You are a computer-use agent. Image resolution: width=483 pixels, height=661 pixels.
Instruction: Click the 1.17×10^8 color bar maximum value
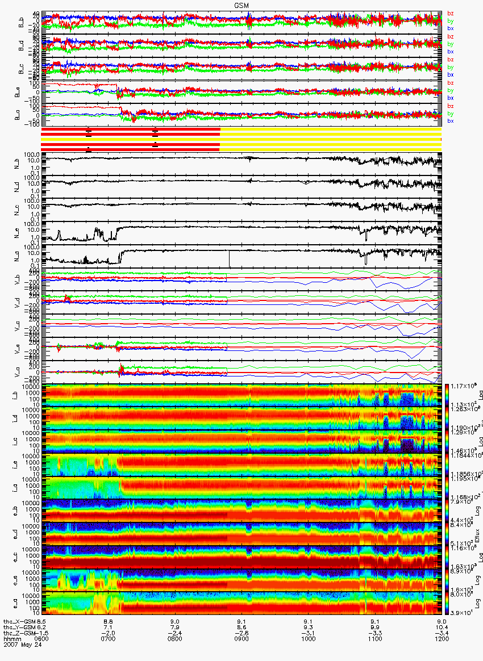(x=464, y=386)
